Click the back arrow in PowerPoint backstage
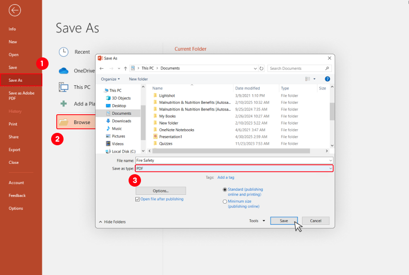Viewport: 409px width, 275px height. tap(14, 10)
